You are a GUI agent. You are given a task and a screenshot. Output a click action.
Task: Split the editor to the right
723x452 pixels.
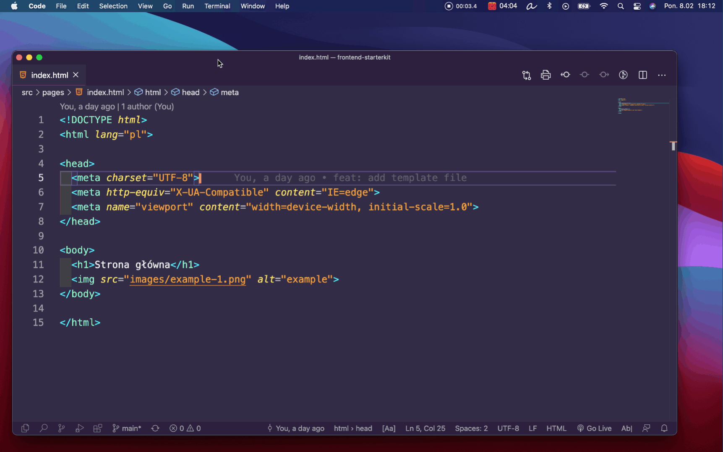[642, 75]
